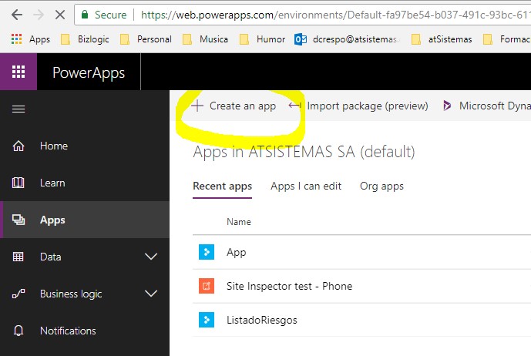The height and width of the screenshot is (356, 531).
Task: Click the Home house icon in sidebar
Action: 19,146
